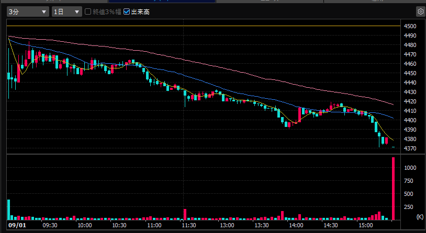Uncheck the 出来高 volume checkbox
Screen dimensions: 426x233
(126, 11)
